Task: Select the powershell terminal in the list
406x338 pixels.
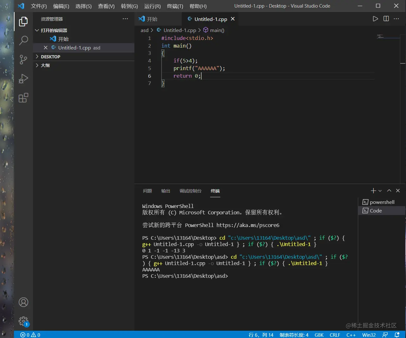Action: (x=382, y=202)
